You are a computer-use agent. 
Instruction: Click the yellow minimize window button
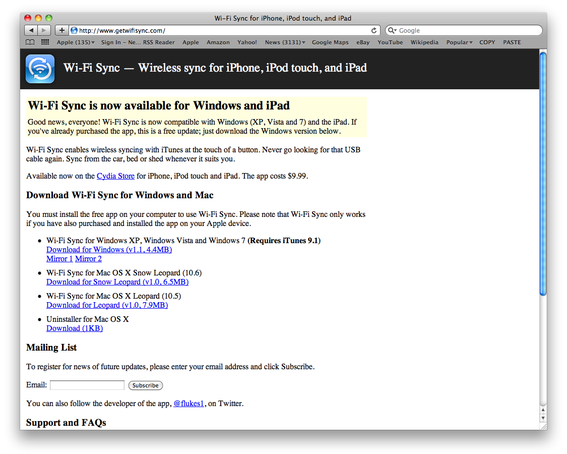pos(38,18)
